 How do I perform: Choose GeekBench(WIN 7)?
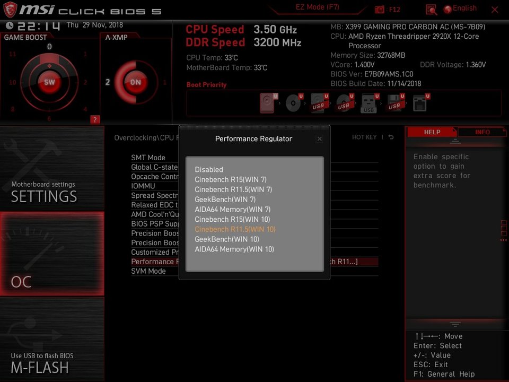point(225,199)
